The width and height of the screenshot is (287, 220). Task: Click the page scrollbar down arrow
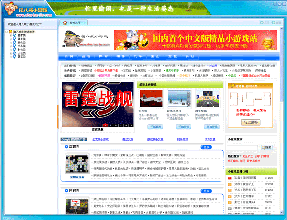pos(282,212)
